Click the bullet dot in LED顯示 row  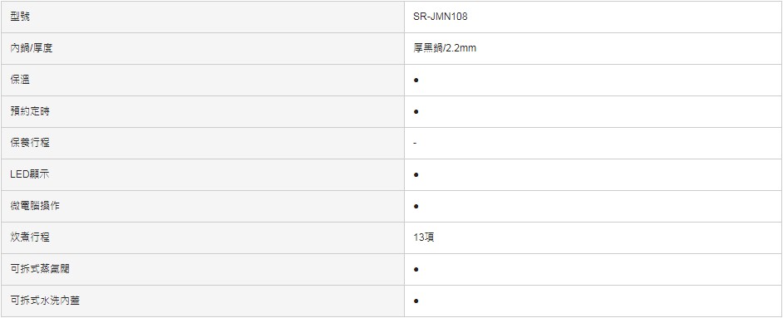click(416, 175)
